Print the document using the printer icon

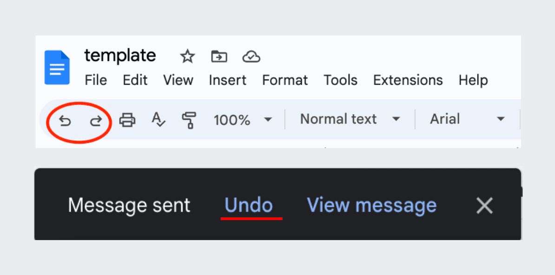pos(127,120)
